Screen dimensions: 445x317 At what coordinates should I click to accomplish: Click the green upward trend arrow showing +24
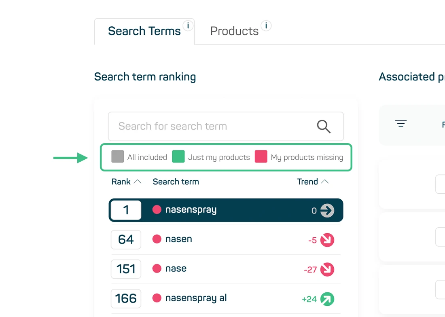point(327,299)
